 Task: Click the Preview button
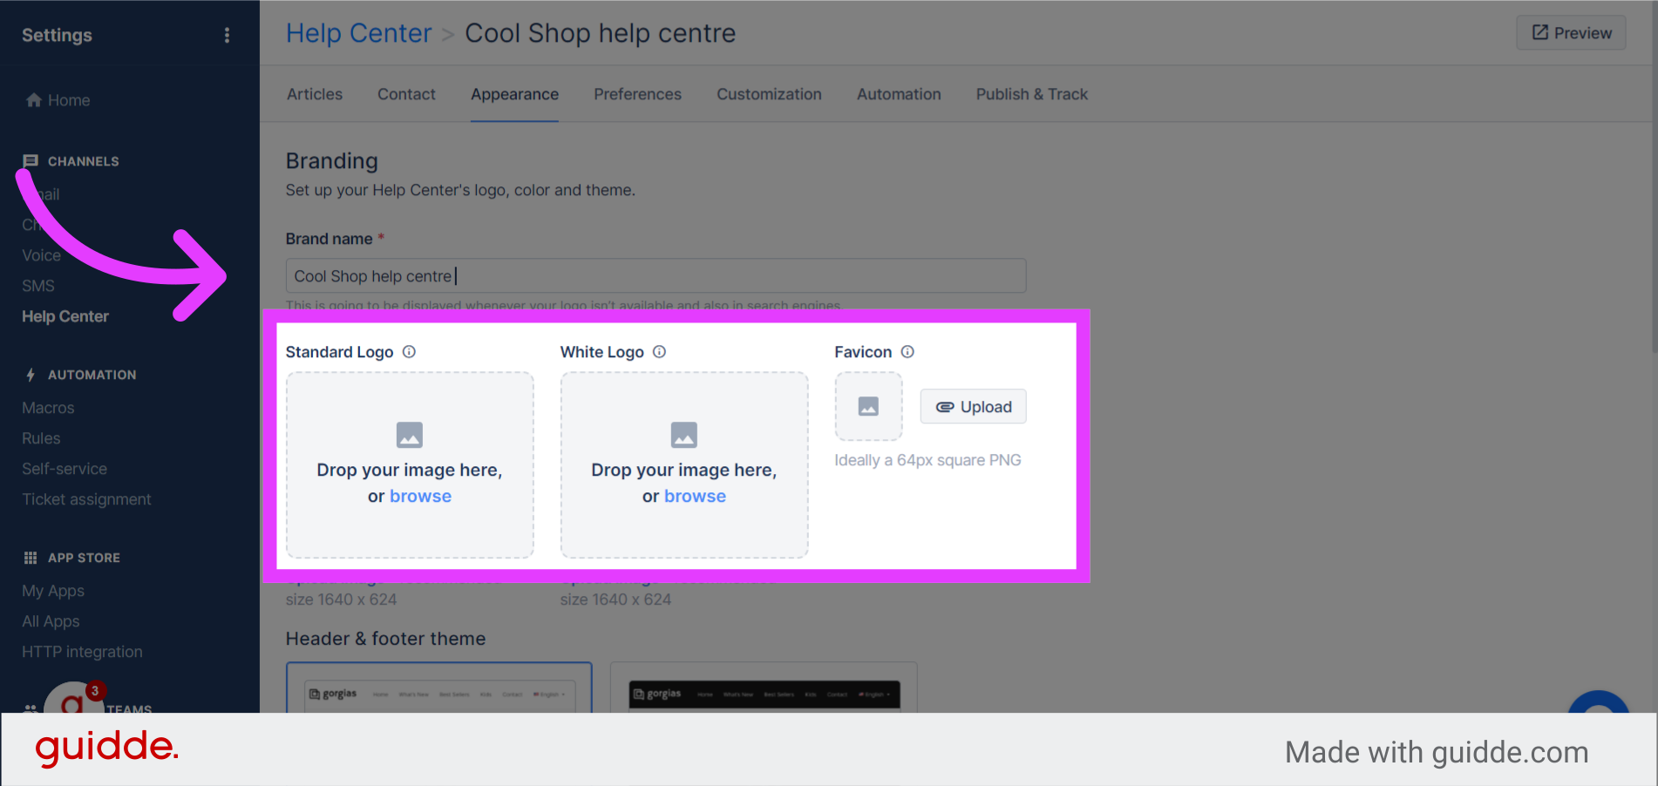pos(1571,33)
